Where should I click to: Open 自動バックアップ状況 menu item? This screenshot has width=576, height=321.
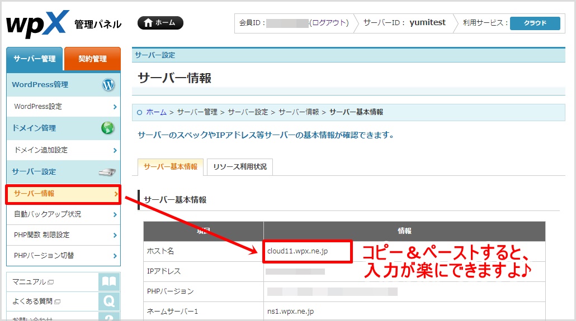tap(64, 214)
